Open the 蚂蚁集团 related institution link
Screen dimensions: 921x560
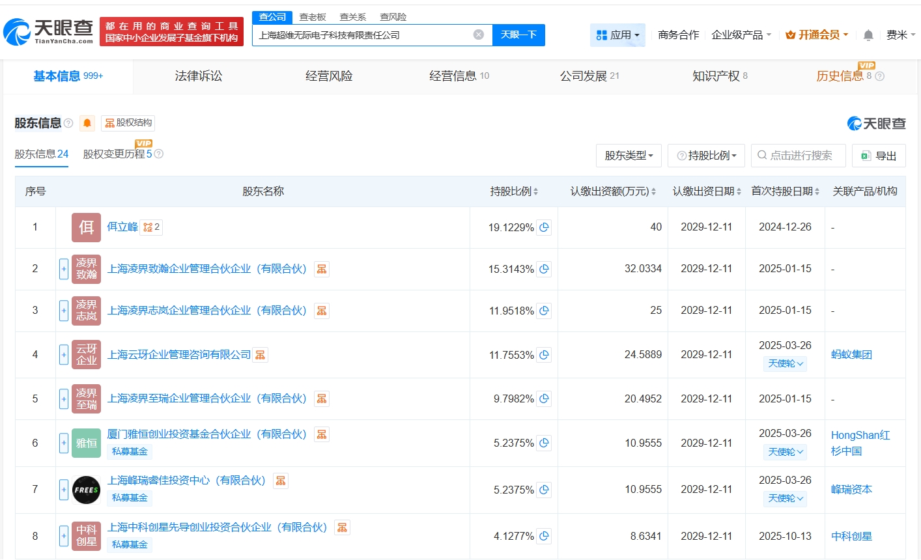(x=851, y=355)
